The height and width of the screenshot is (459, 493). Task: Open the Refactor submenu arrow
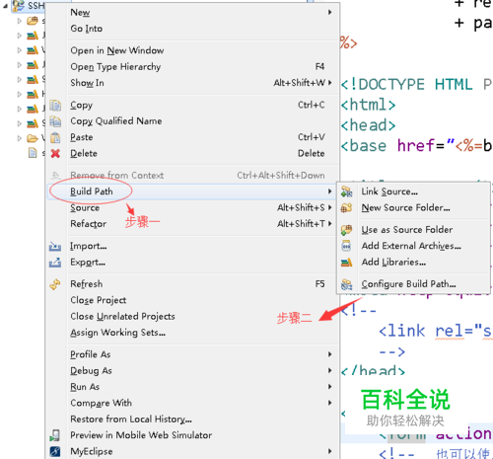(329, 224)
